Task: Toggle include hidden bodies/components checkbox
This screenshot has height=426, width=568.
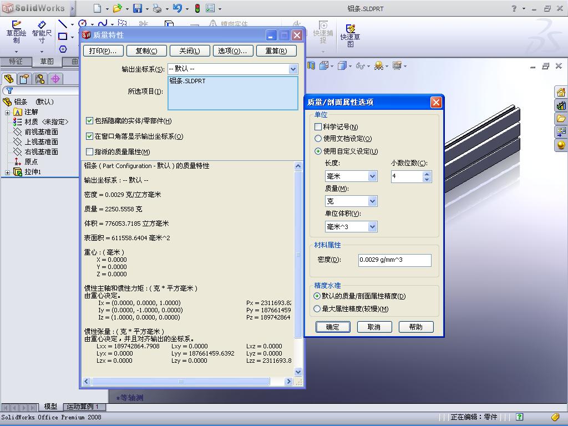Action: 89,120
